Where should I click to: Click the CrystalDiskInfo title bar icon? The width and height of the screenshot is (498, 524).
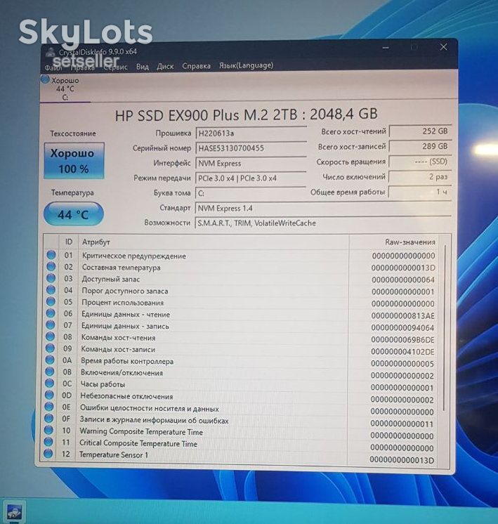(51, 53)
